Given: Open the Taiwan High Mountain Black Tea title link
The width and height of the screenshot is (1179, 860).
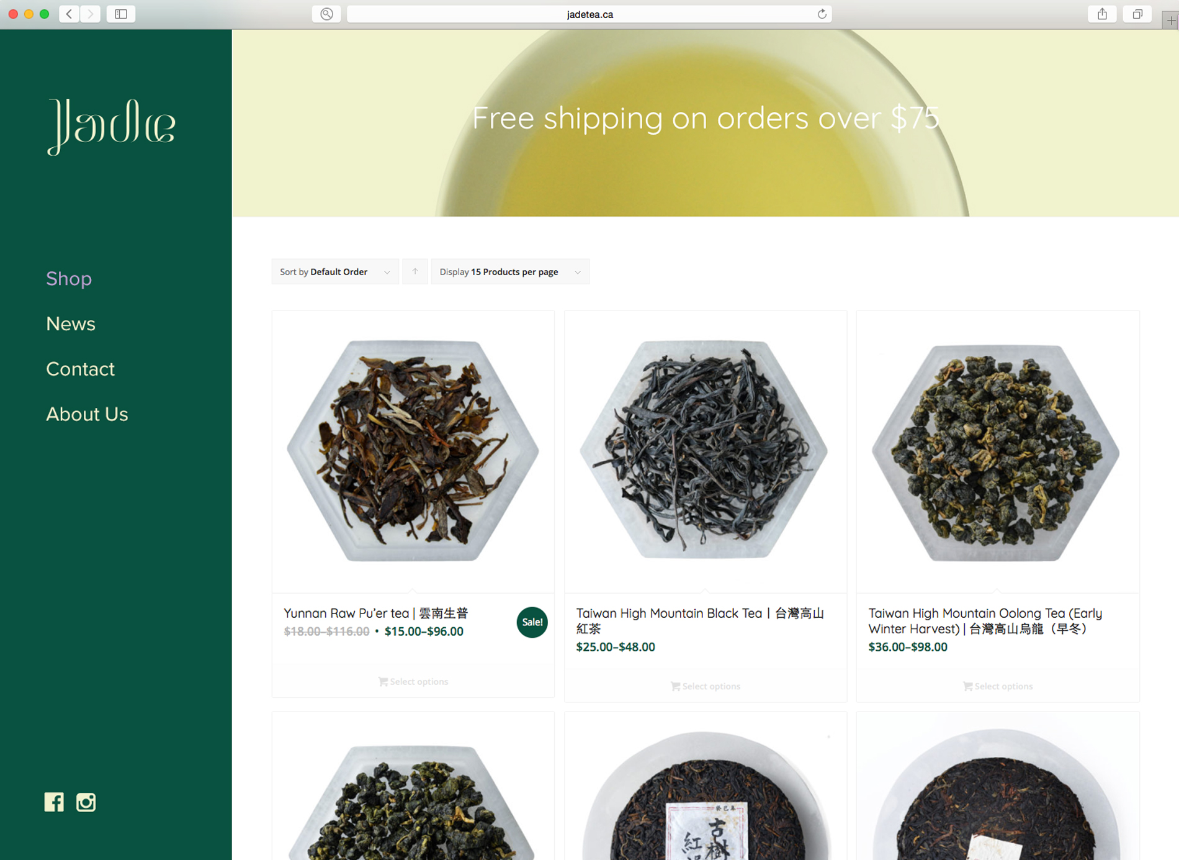Looking at the screenshot, I should click(x=700, y=621).
